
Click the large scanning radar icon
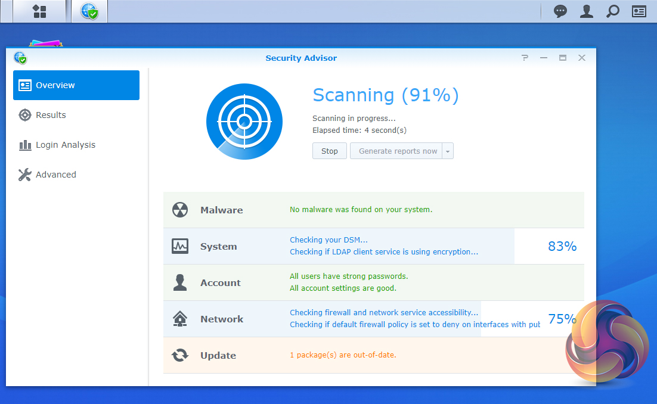click(244, 122)
